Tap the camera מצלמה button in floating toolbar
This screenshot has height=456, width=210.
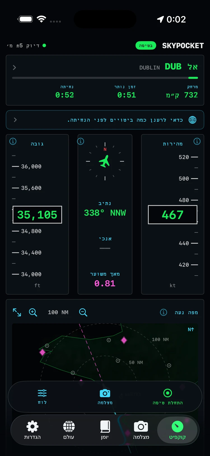tap(105, 397)
